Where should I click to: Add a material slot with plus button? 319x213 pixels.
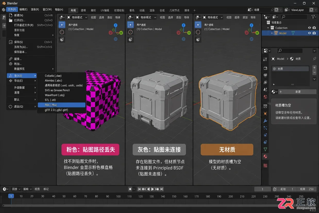pos(314,68)
